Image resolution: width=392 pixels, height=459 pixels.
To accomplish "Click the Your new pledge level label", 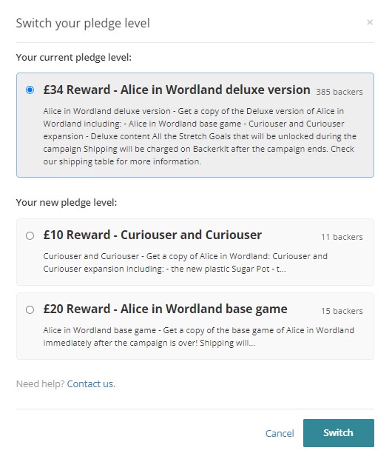I will tap(67, 203).
